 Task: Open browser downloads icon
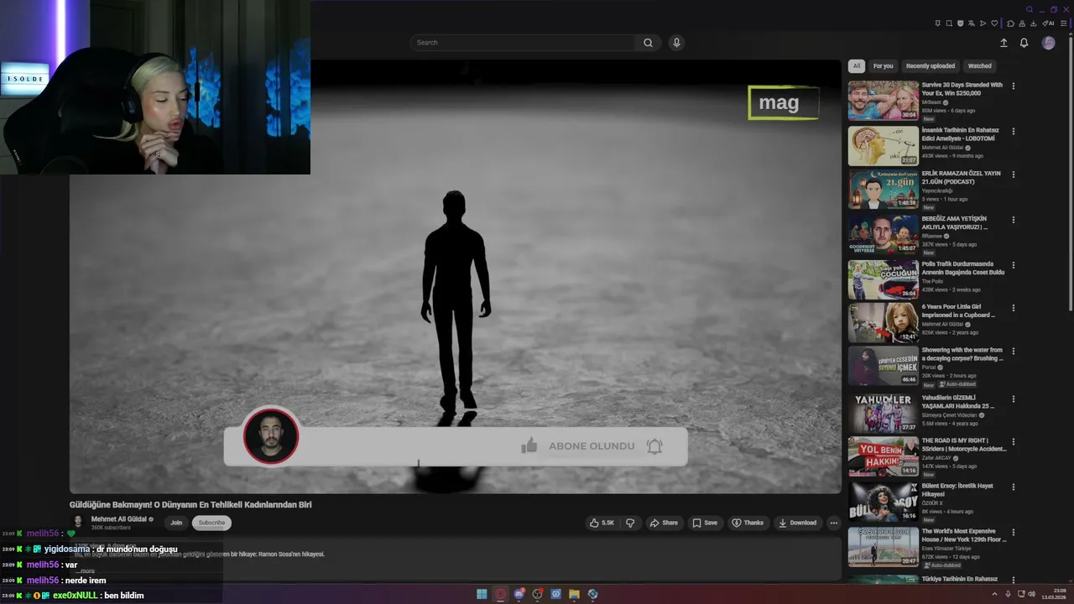pos(1034,23)
